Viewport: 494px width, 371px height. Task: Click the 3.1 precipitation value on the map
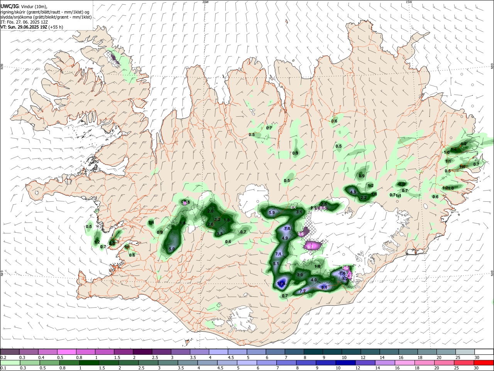pyautogui.click(x=299, y=212)
